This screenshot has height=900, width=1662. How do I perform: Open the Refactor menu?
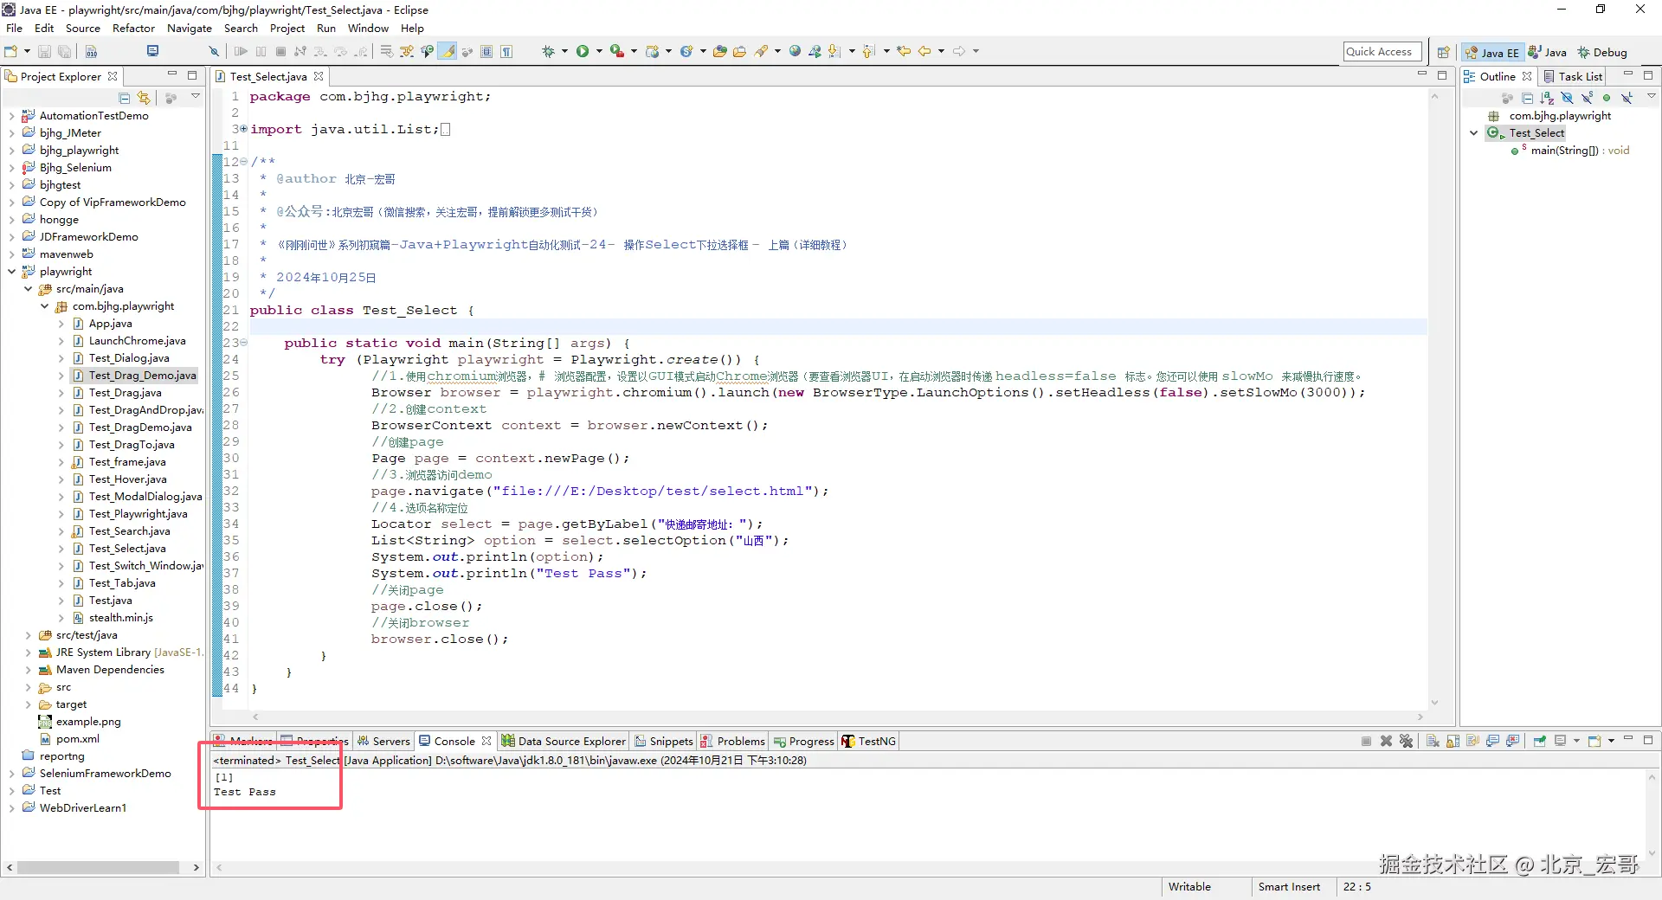click(x=133, y=29)
